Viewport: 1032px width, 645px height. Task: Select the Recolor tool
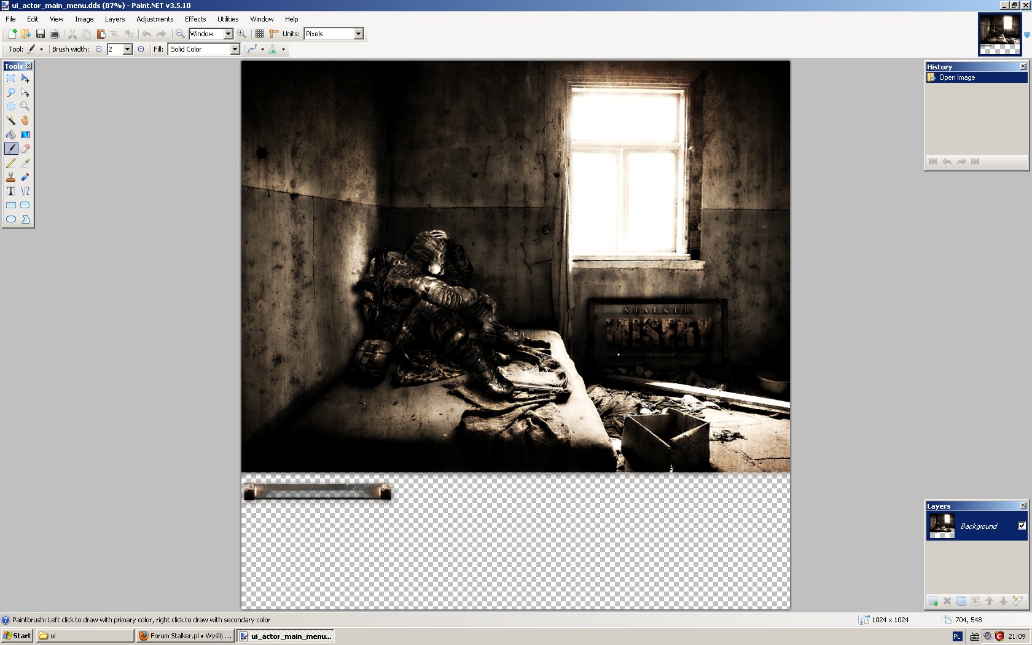tap(25, 177)
